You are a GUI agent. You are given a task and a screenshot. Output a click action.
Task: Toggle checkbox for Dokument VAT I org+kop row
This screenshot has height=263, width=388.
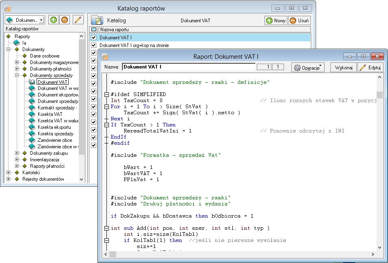point(93,45)
